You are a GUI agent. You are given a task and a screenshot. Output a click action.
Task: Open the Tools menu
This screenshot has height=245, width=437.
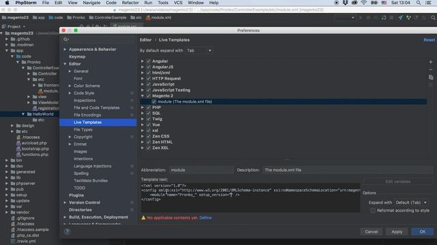point(163,3)
